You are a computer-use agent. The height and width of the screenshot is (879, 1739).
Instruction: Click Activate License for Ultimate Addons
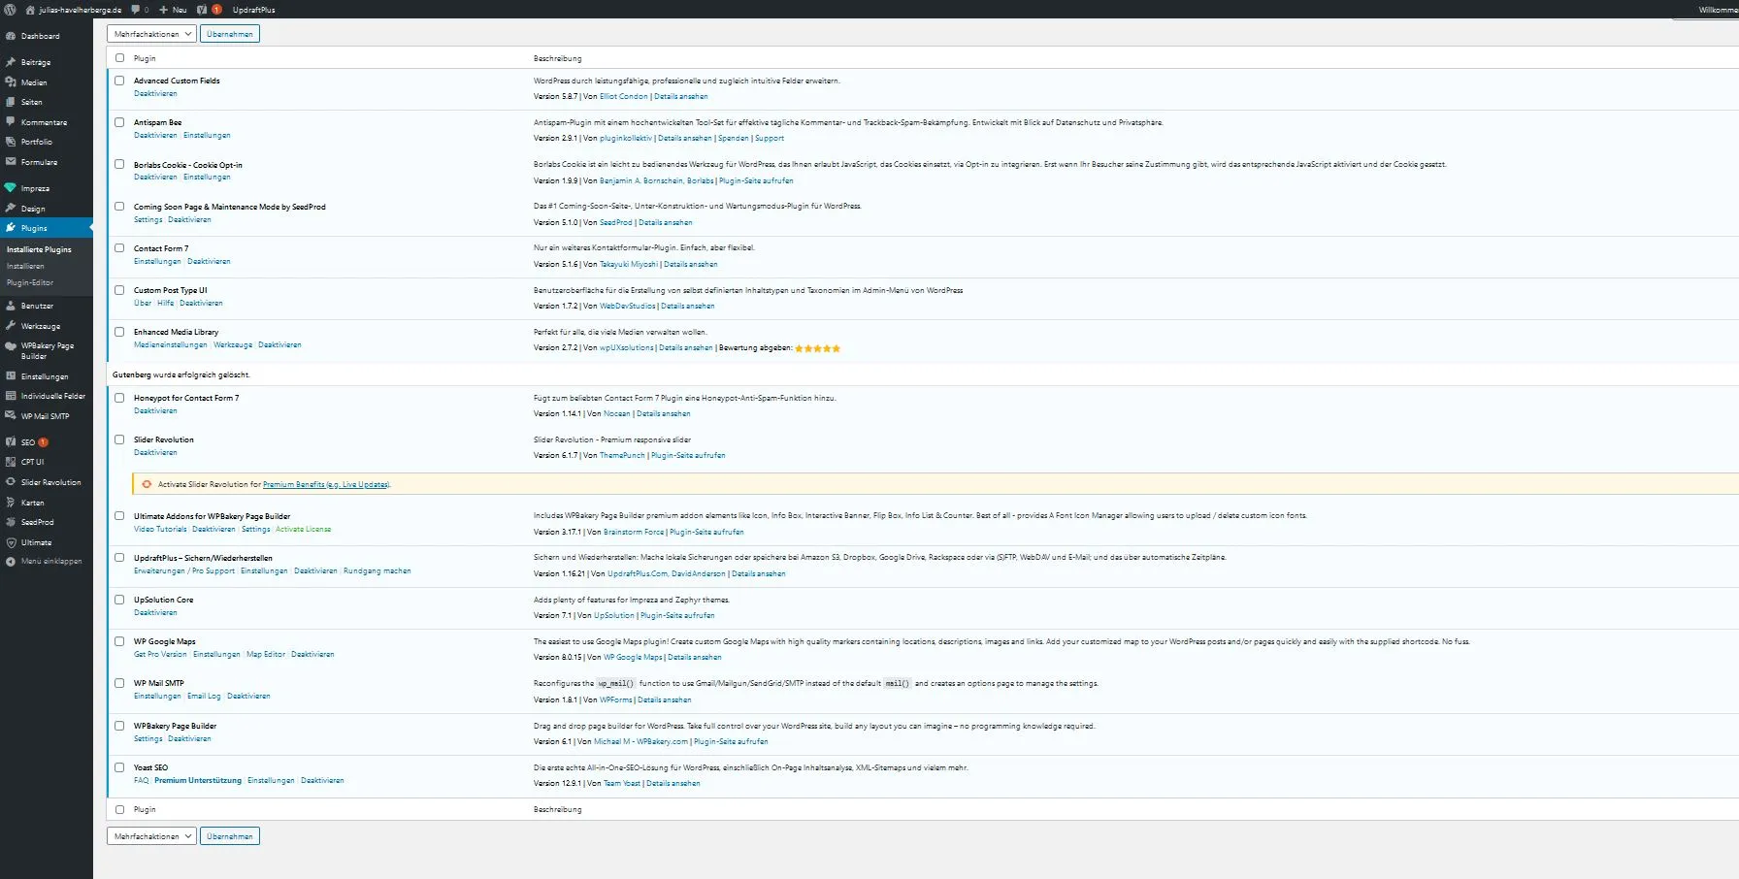click(304, 530)
